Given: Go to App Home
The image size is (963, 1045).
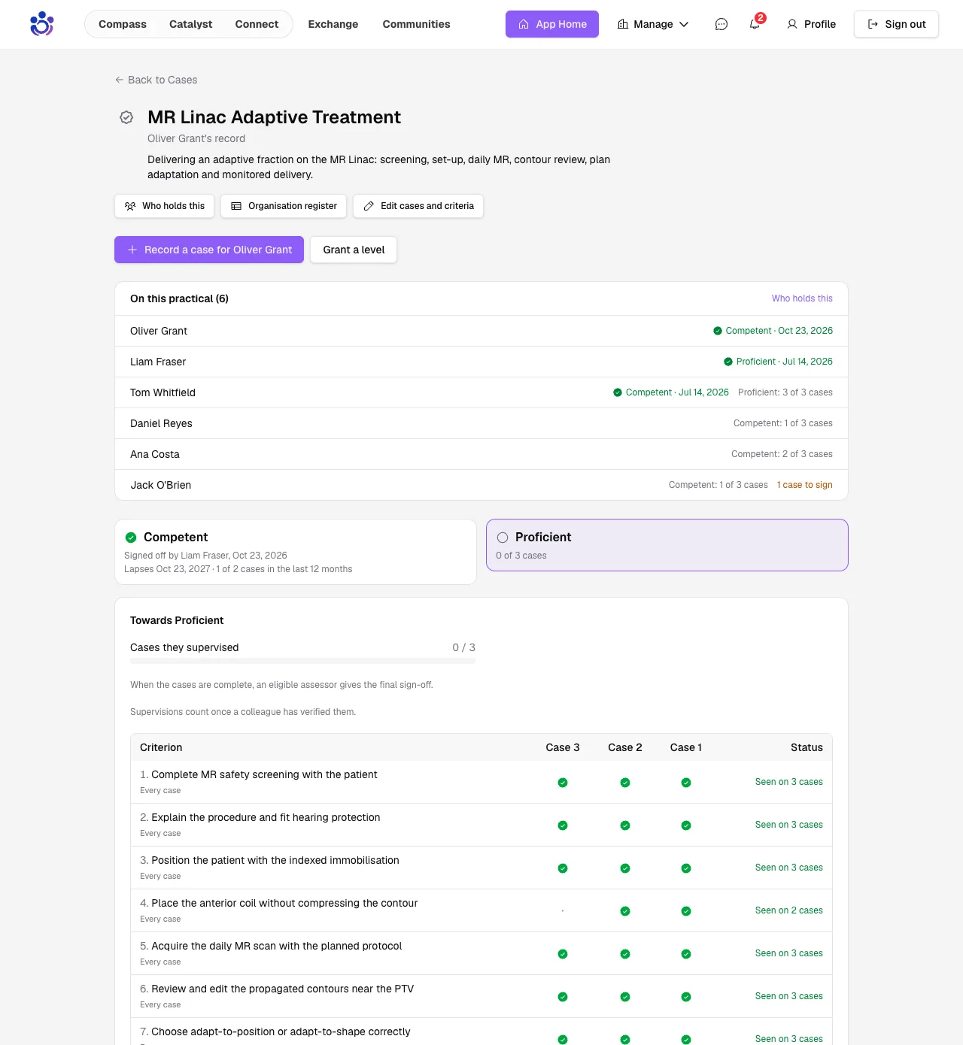Looking at the screenshot, I should (x=552, y=24).
